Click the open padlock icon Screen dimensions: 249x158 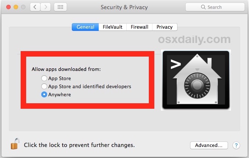point(15,144)
